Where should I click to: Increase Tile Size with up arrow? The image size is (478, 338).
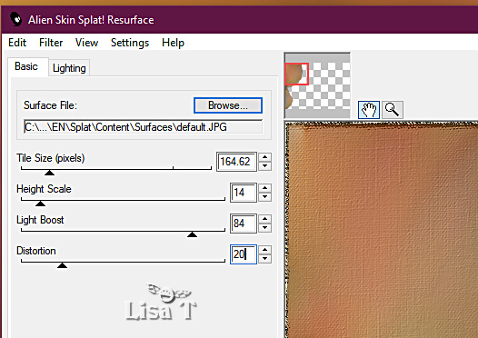[x=265, y=157]
